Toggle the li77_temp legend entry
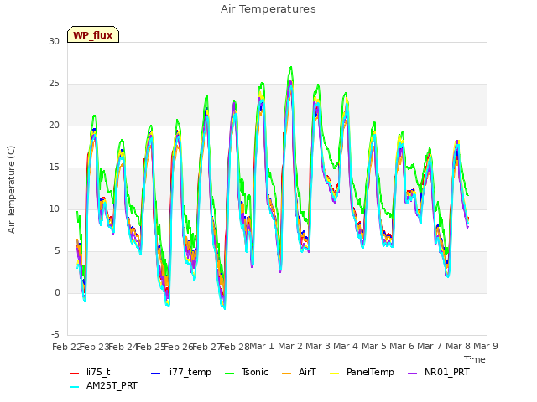The height and width of the screenshot is (402, 537). click(x=181, y=372)
